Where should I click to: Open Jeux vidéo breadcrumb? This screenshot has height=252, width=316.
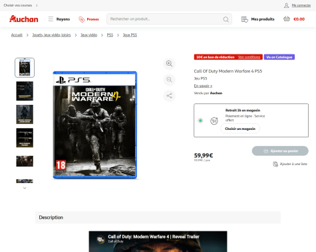[88, 35]
